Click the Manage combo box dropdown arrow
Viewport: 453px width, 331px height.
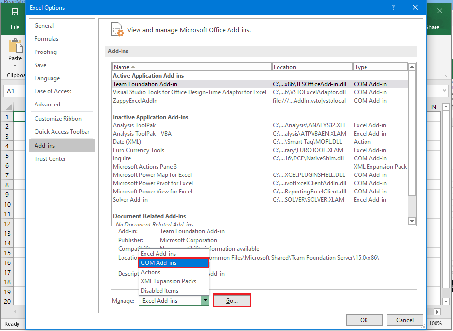click(x=205, y=301)
